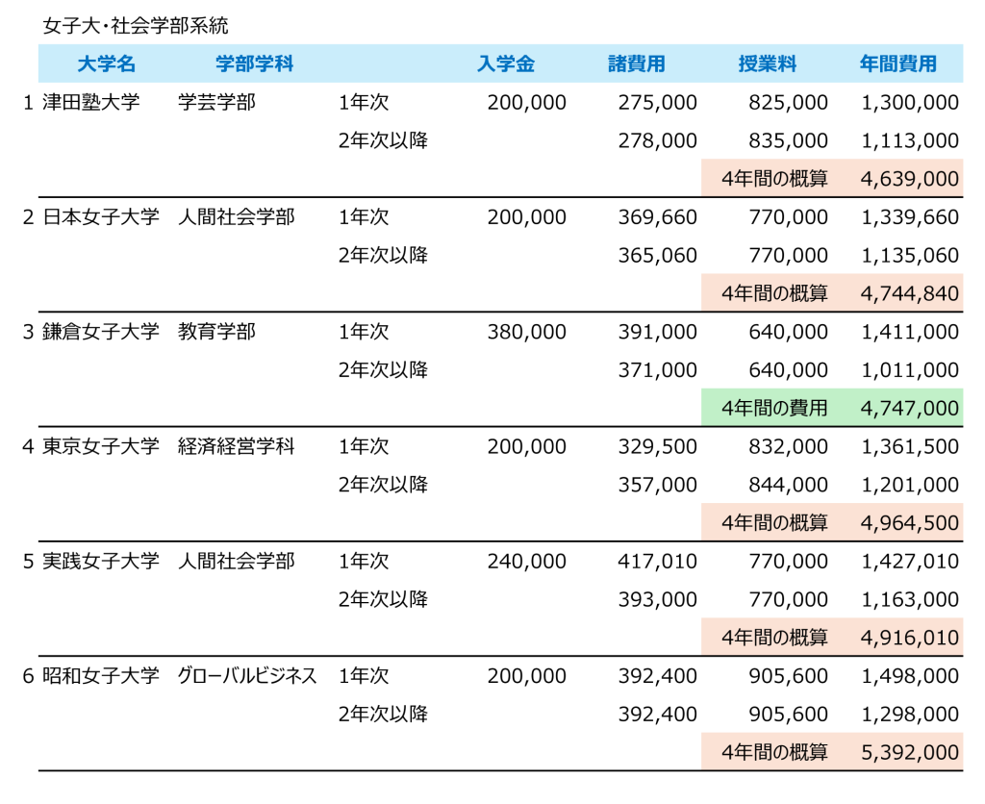The width and height of the screenshot is (985, 804).
Task: Click the 1,498,000 annual cost
Action: [910, 676]
